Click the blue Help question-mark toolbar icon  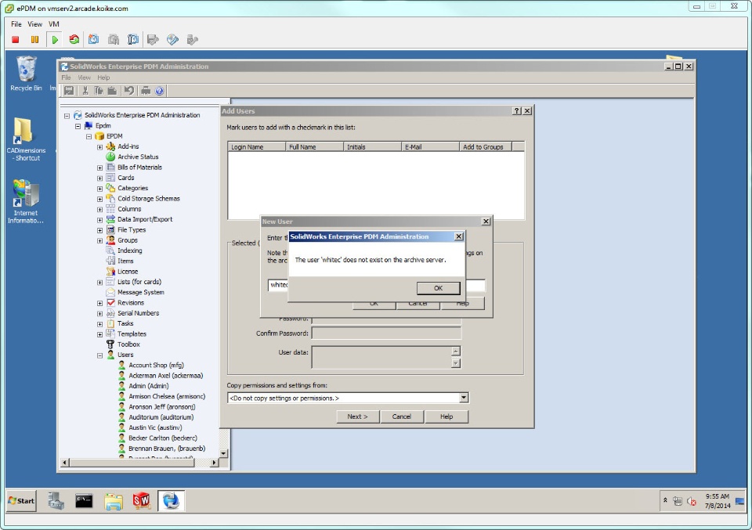tap(160, 91)
